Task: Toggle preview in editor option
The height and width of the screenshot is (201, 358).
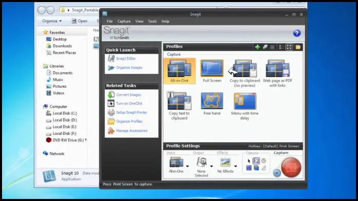Action: pos(256,161)
